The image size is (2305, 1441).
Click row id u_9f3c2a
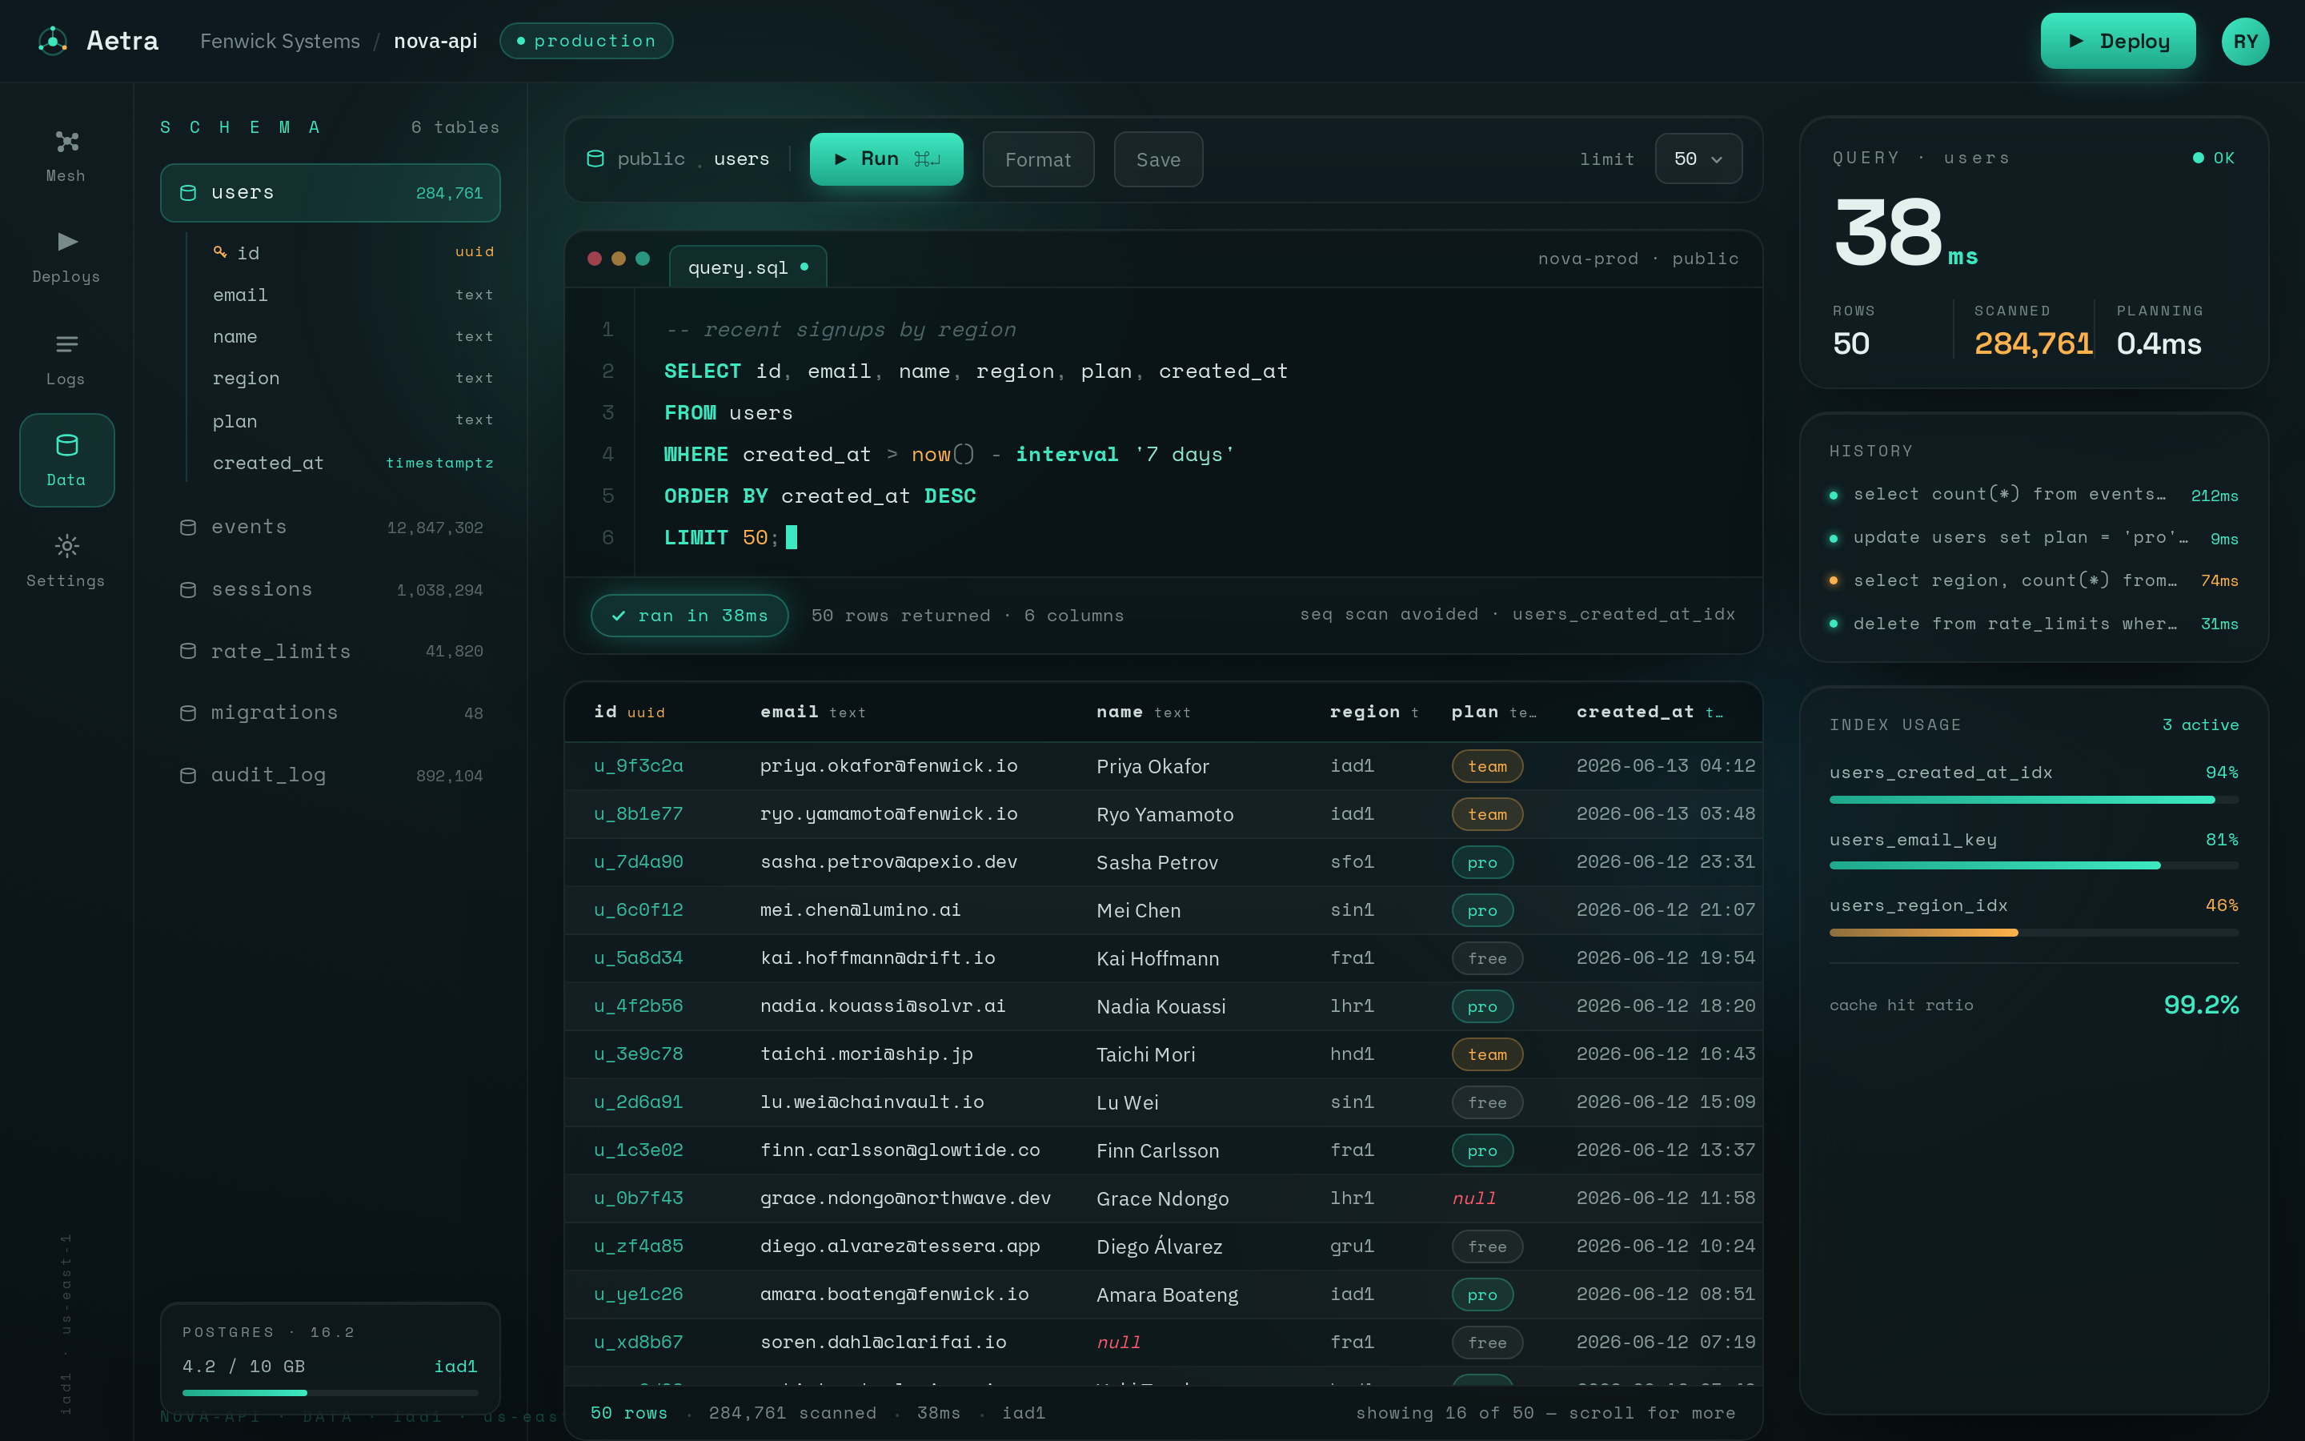pos(638,765)
